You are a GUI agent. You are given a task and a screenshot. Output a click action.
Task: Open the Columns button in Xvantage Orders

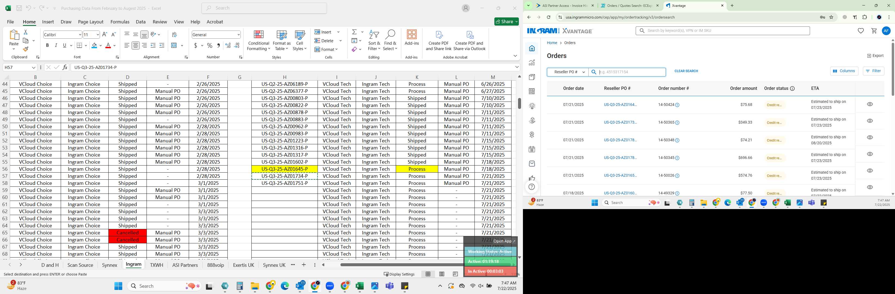pos(844,71)
